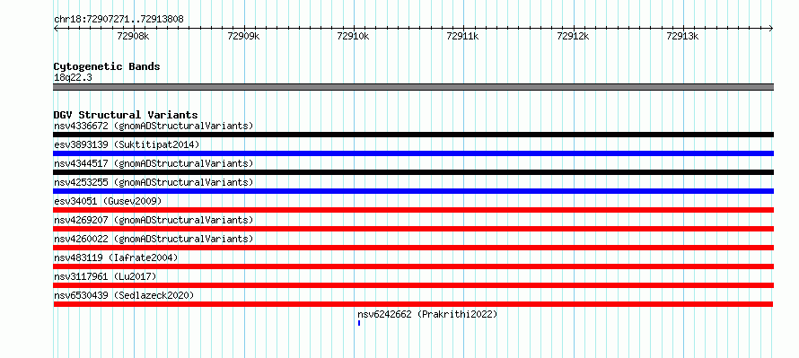The height and width of the screenshot is (358, 799).
Task: Select the red bar under esv34051
Action: tap(413, 210)
